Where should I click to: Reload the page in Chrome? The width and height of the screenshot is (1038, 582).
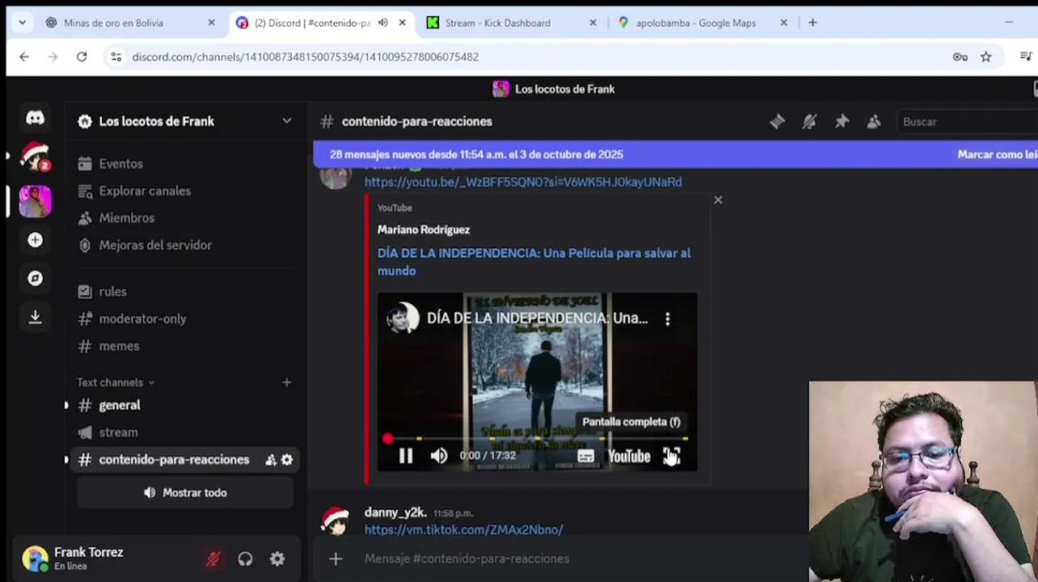point(82,57)
